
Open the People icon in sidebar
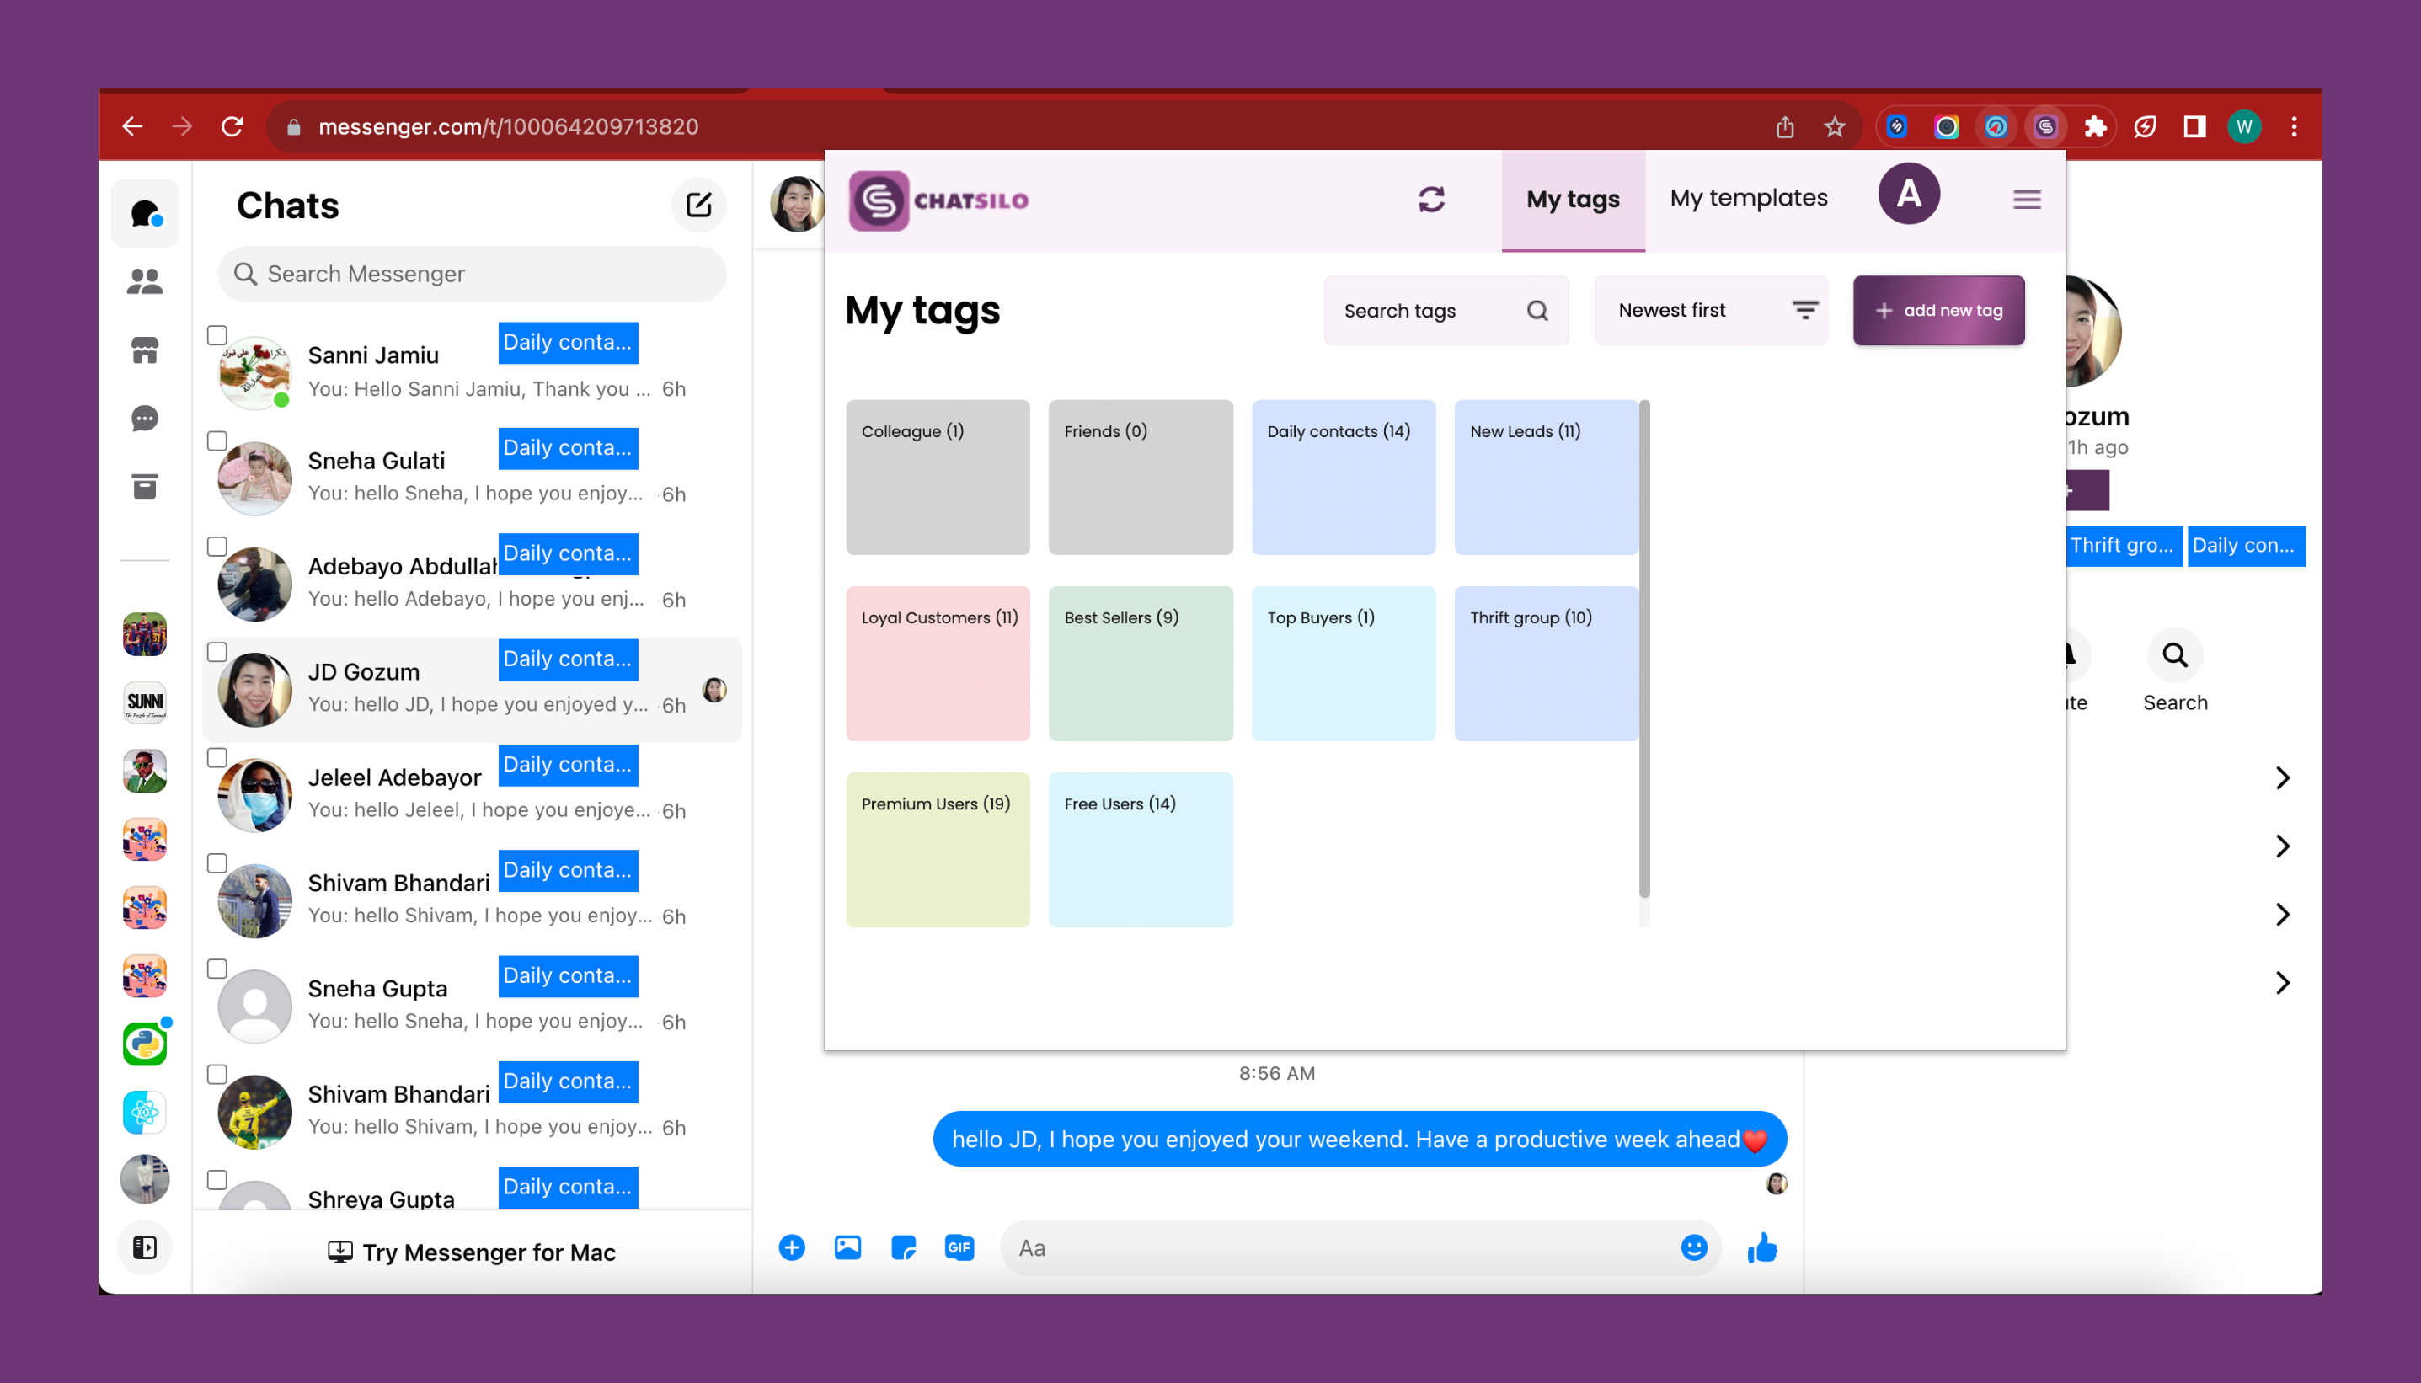click(x=144, y=281)
